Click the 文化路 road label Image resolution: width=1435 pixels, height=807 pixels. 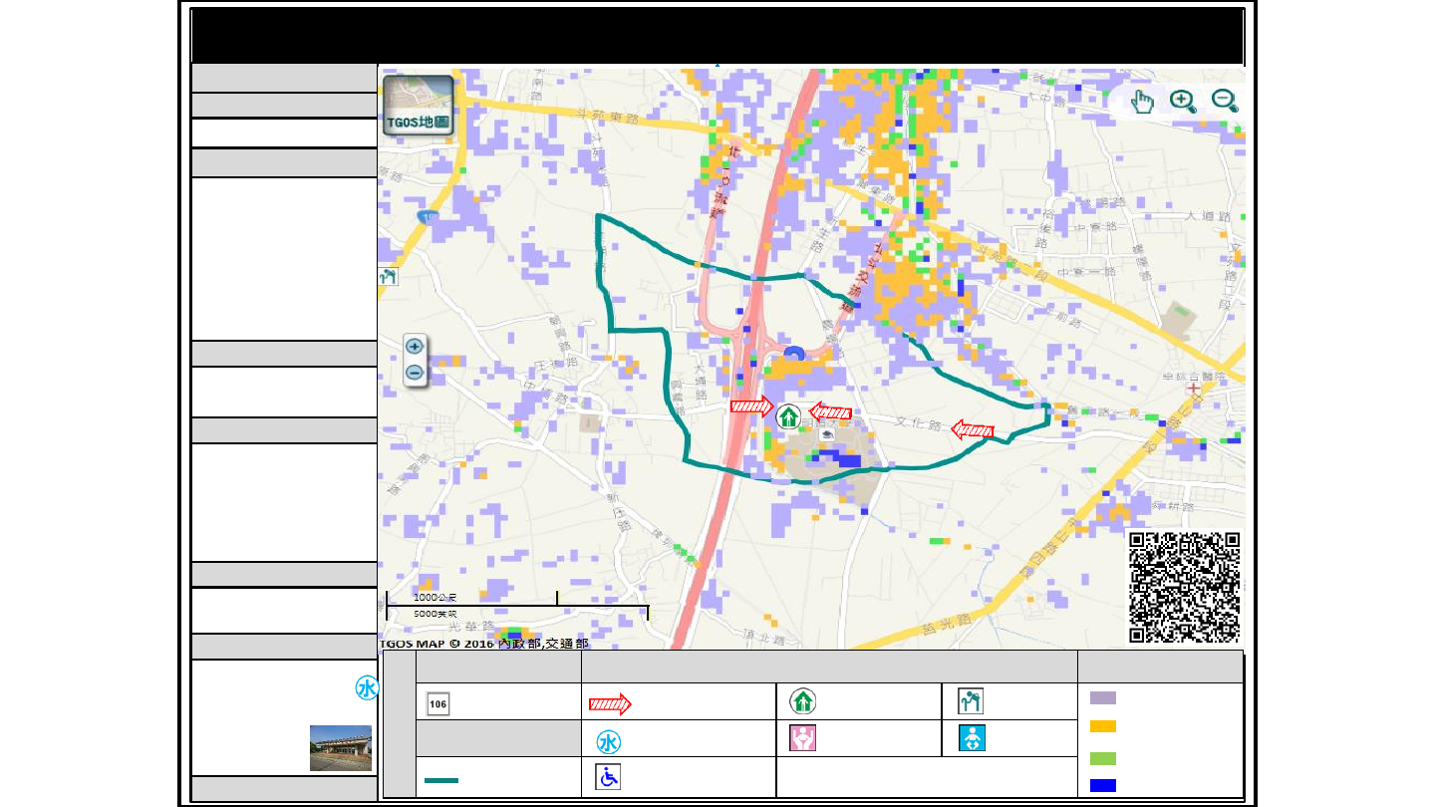920,423
